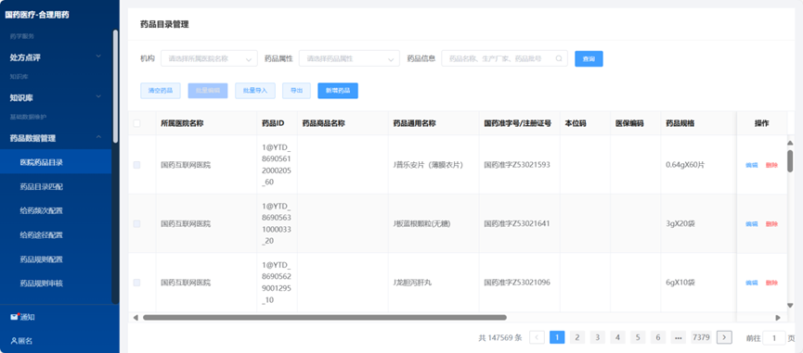The width and height of the screenshot is (803, 353).
Task: Click the pagination ellipsis to jump pages
Action: click(x=678, y=337)
